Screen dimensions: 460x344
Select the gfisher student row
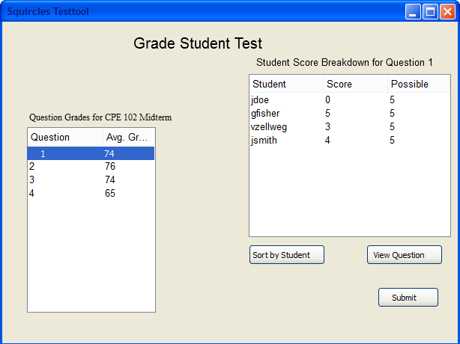click(x=349, y=114)
